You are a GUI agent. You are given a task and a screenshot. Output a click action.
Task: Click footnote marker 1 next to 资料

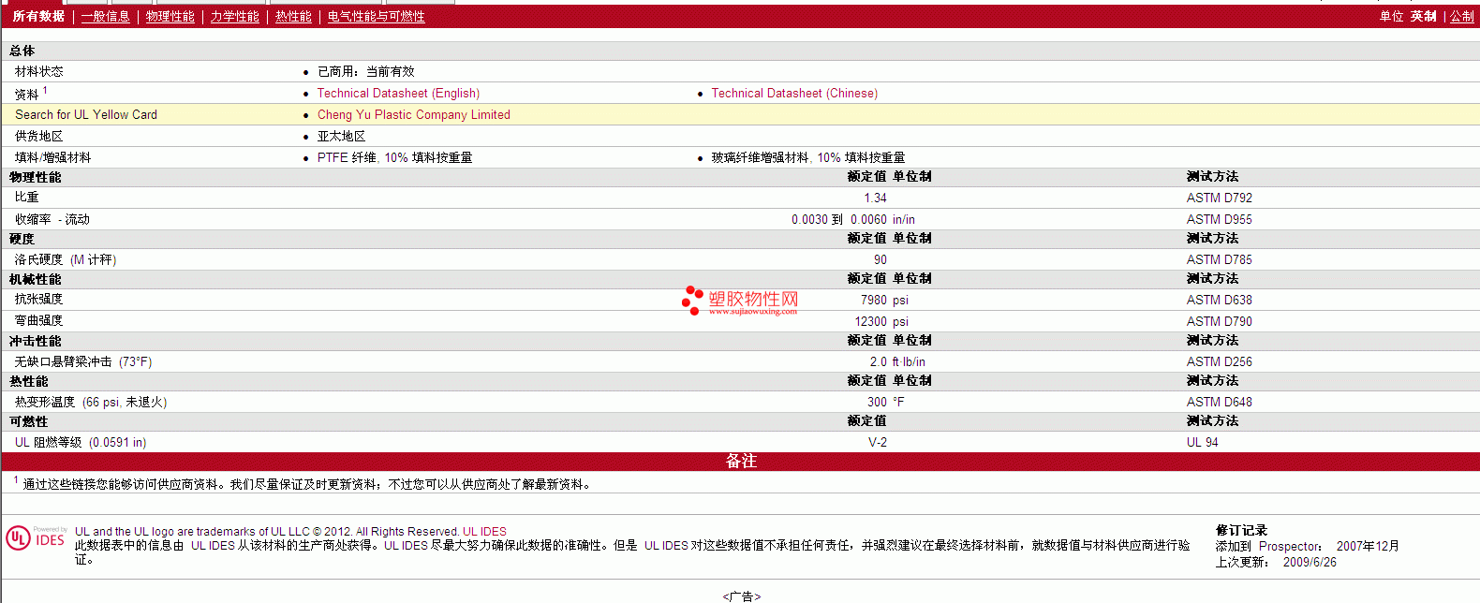click(x=45, y=90)
